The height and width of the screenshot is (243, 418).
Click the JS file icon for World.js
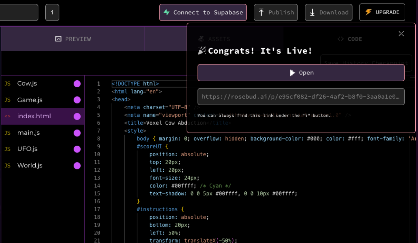click(x=7, y=166)
